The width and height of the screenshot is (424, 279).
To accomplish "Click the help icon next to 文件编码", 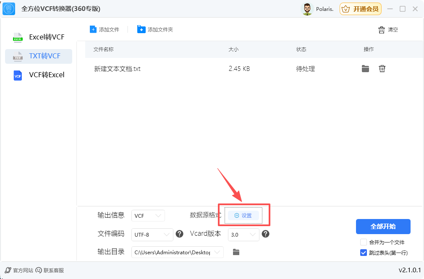I will (x=180, y=234).
